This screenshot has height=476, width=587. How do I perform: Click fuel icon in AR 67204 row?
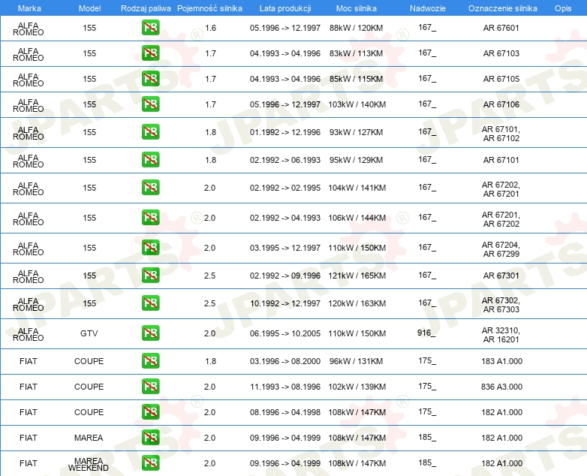tap(150, 248)
